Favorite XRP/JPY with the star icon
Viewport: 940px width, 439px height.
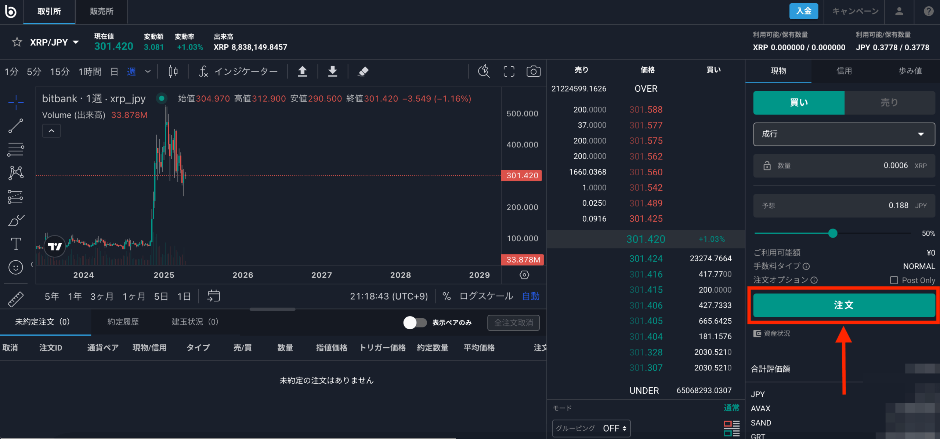(x=17, y=42)
